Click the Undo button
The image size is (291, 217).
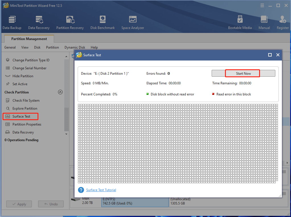tap(51, 204)
